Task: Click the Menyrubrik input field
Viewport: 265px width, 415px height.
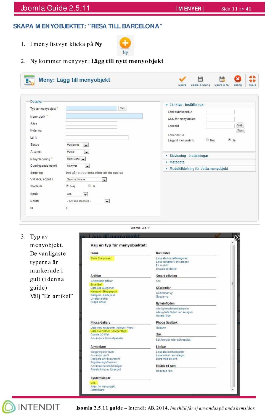Action: (x=104, y=116)
